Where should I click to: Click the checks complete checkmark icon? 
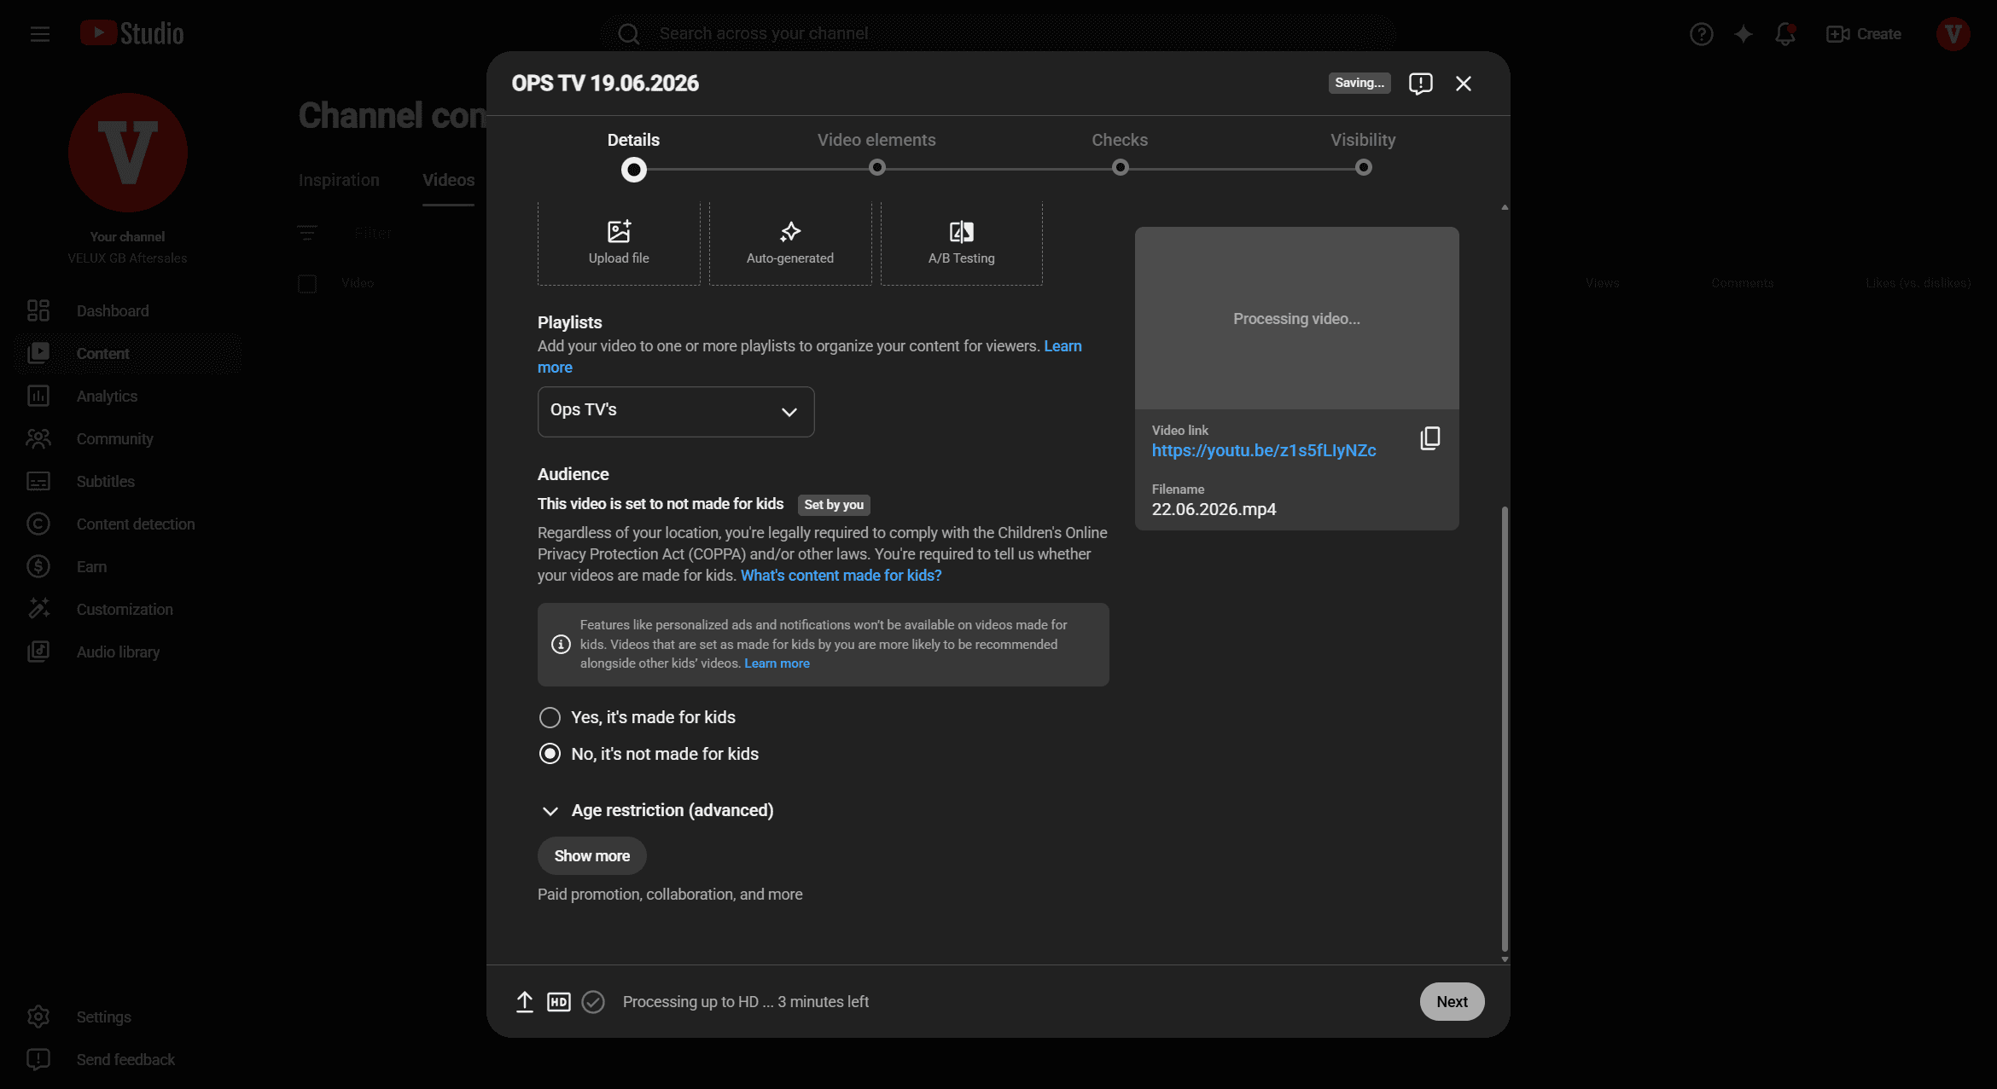tap(593, 1002)
